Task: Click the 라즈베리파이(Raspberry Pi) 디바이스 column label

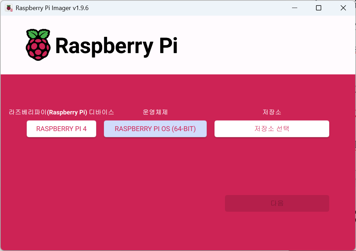Action: (61, 112)
